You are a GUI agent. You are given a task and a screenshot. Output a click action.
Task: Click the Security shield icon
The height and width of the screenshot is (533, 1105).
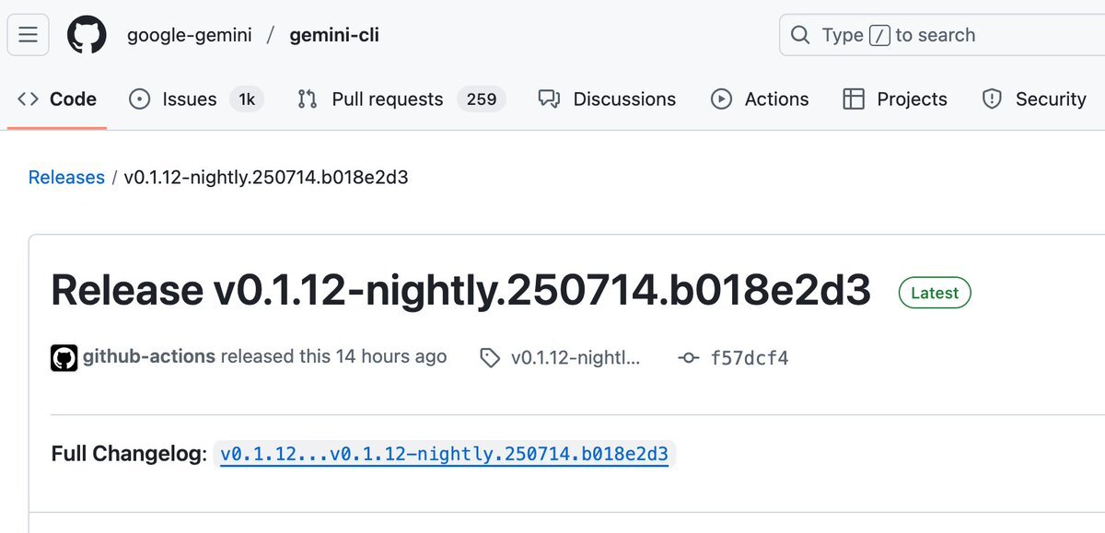(992, 99)
